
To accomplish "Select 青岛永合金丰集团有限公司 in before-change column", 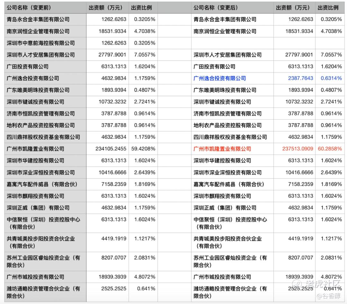I will coord(38,20).
